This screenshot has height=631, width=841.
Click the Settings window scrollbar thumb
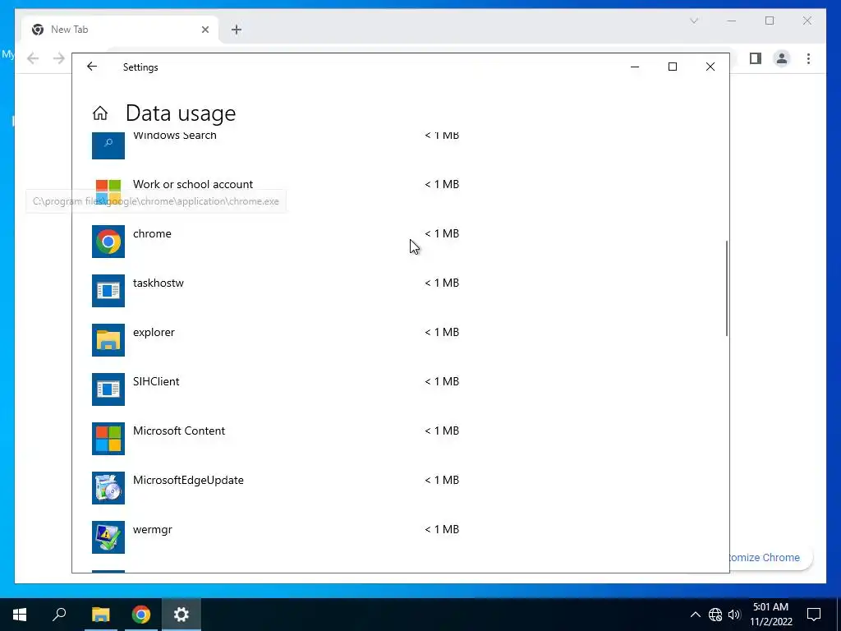coord(727,288)
